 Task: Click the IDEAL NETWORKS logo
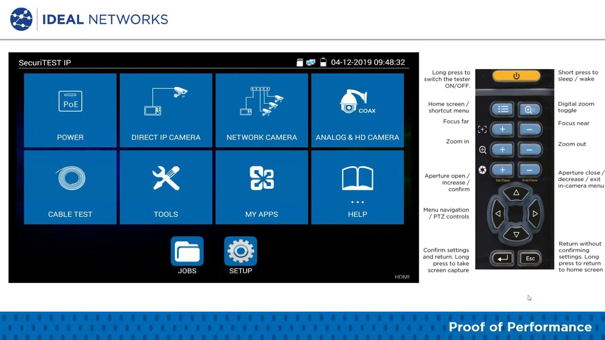coord(89,19)
